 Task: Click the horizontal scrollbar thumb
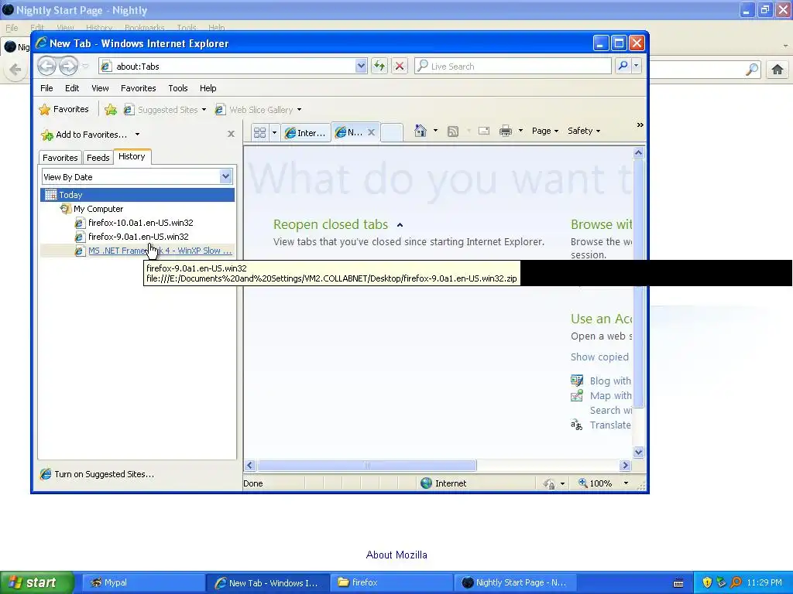pyautogui.click(x=367, y=465)
